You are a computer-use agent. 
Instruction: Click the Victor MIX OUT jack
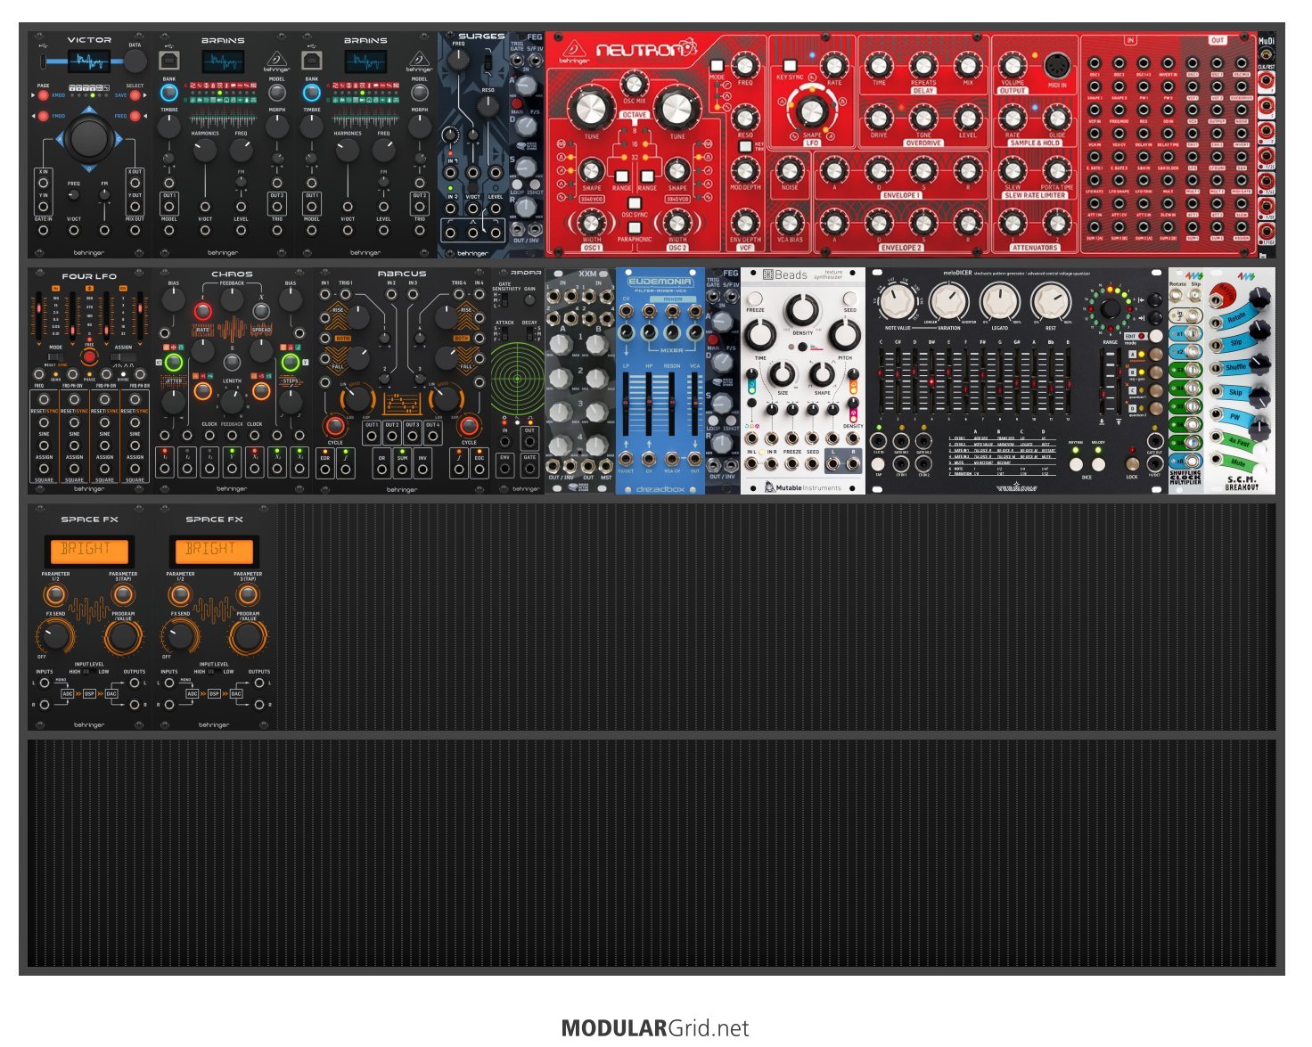pyautogui.click(x=135, y=230)
